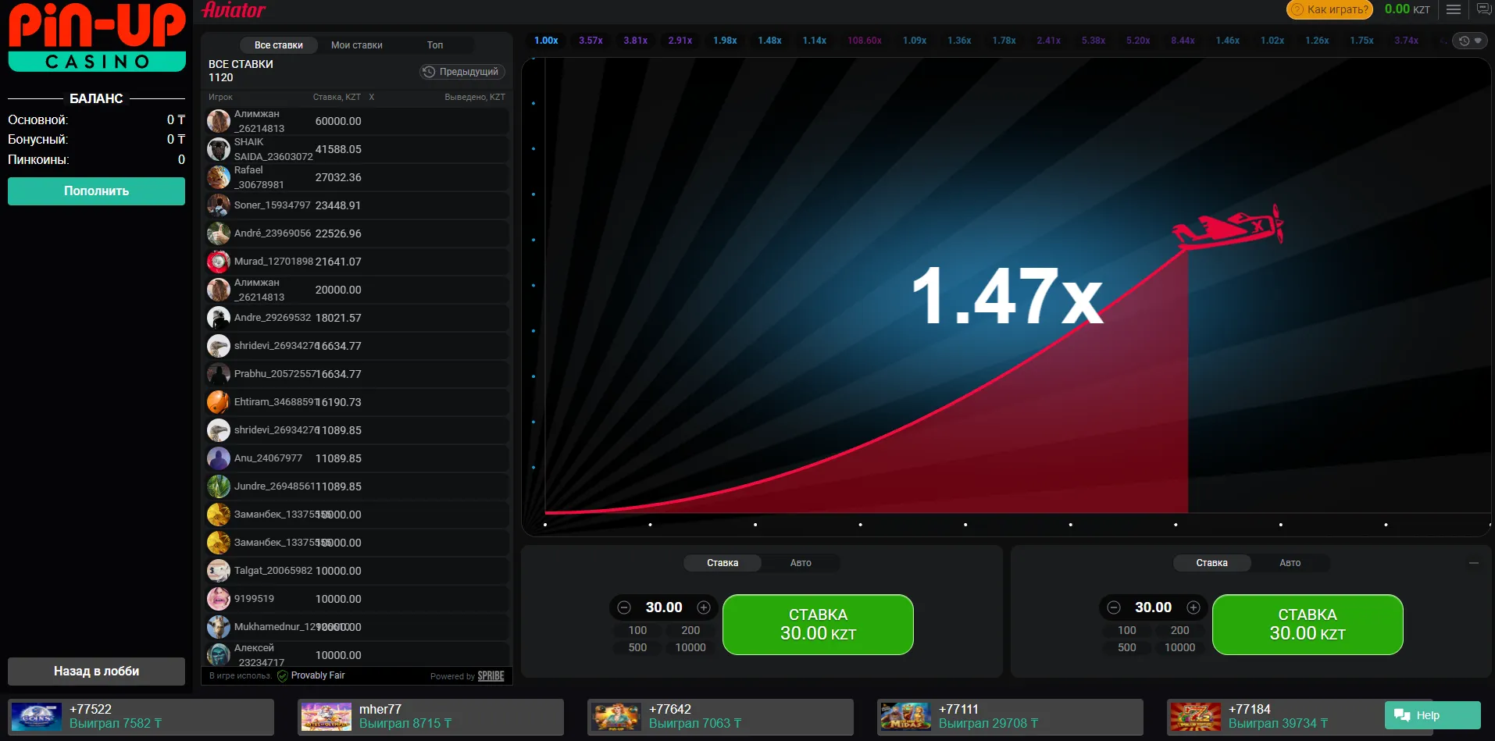Switch left bet panel to Авто
This screenshot has width=1495, height=741.
(x=800, y=563)
